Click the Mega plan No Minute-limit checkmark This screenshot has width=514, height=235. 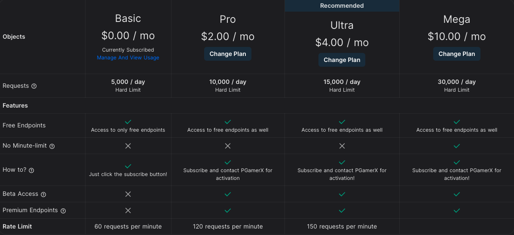click(457, 146)
